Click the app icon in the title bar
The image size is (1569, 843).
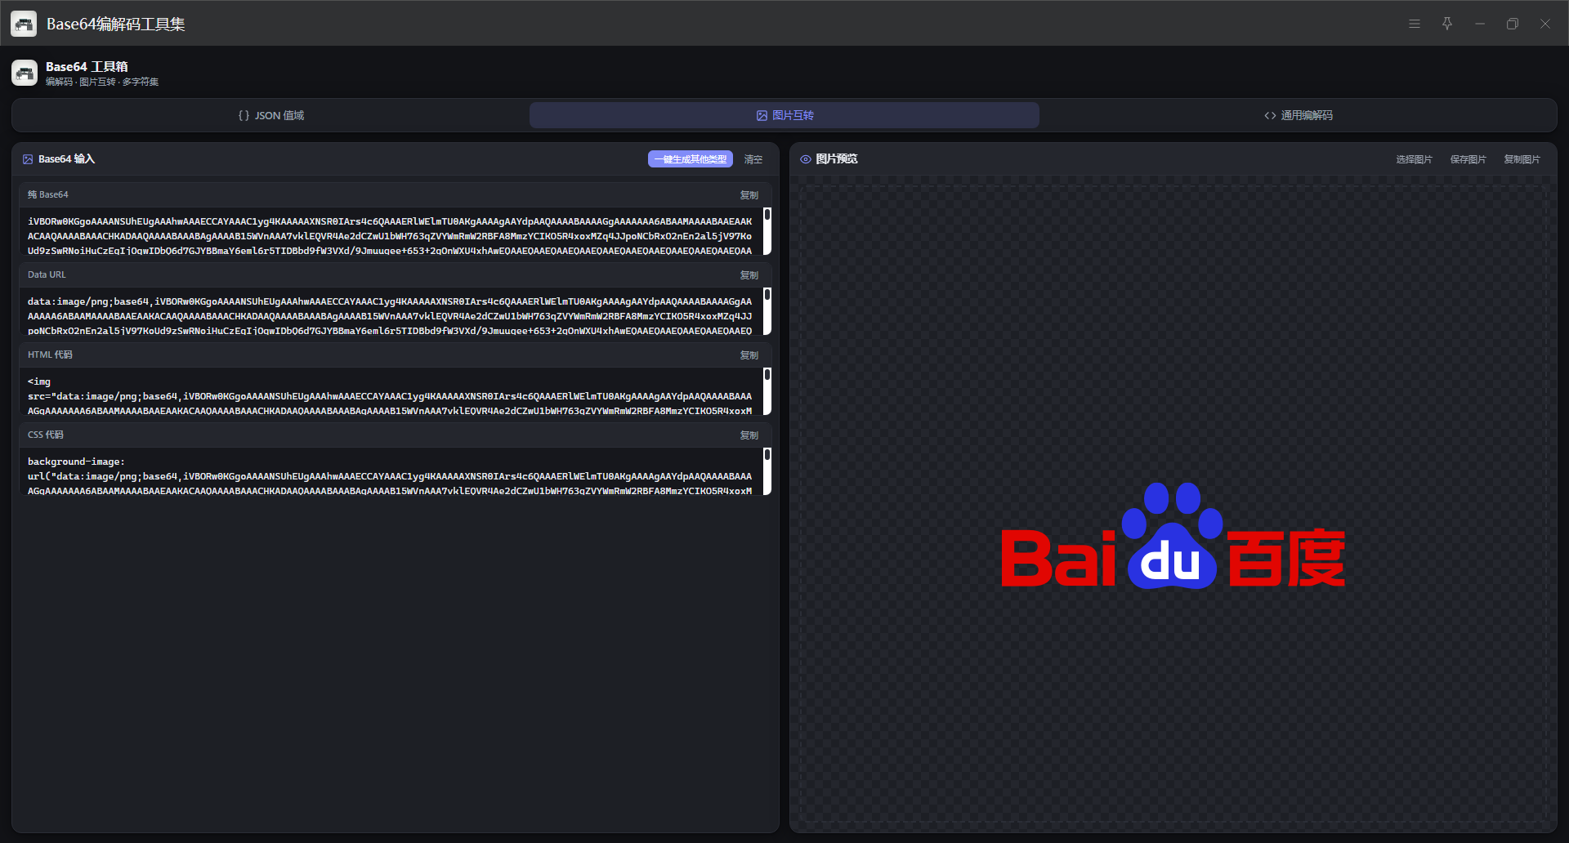(x=24, y=24)
